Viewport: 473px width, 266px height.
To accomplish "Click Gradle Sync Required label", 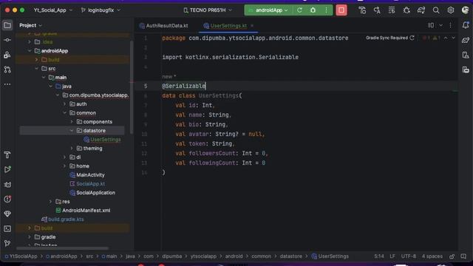I will point(387,38).
